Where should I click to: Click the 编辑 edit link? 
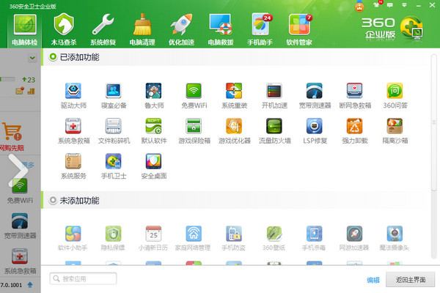373,280
